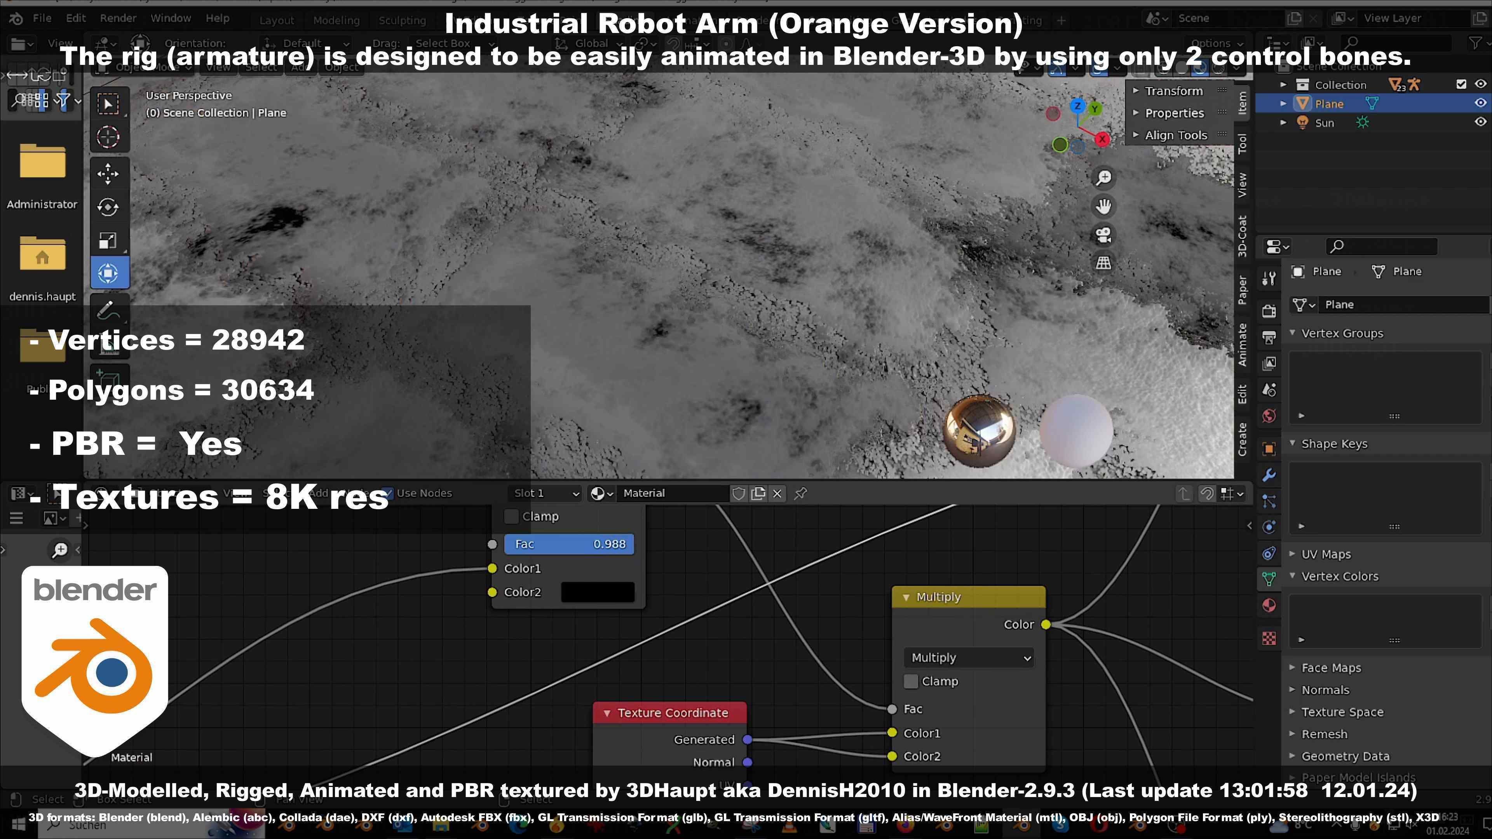Open the Modifiers properties tab (wrench)
The height and width of the screenshot is (839, 1492).
[x=1269, y=475]
